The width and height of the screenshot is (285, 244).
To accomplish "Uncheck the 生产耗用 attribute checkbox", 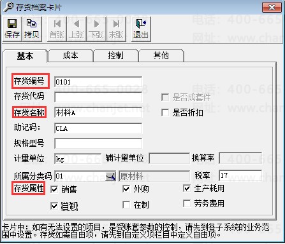I will (187, 188).
